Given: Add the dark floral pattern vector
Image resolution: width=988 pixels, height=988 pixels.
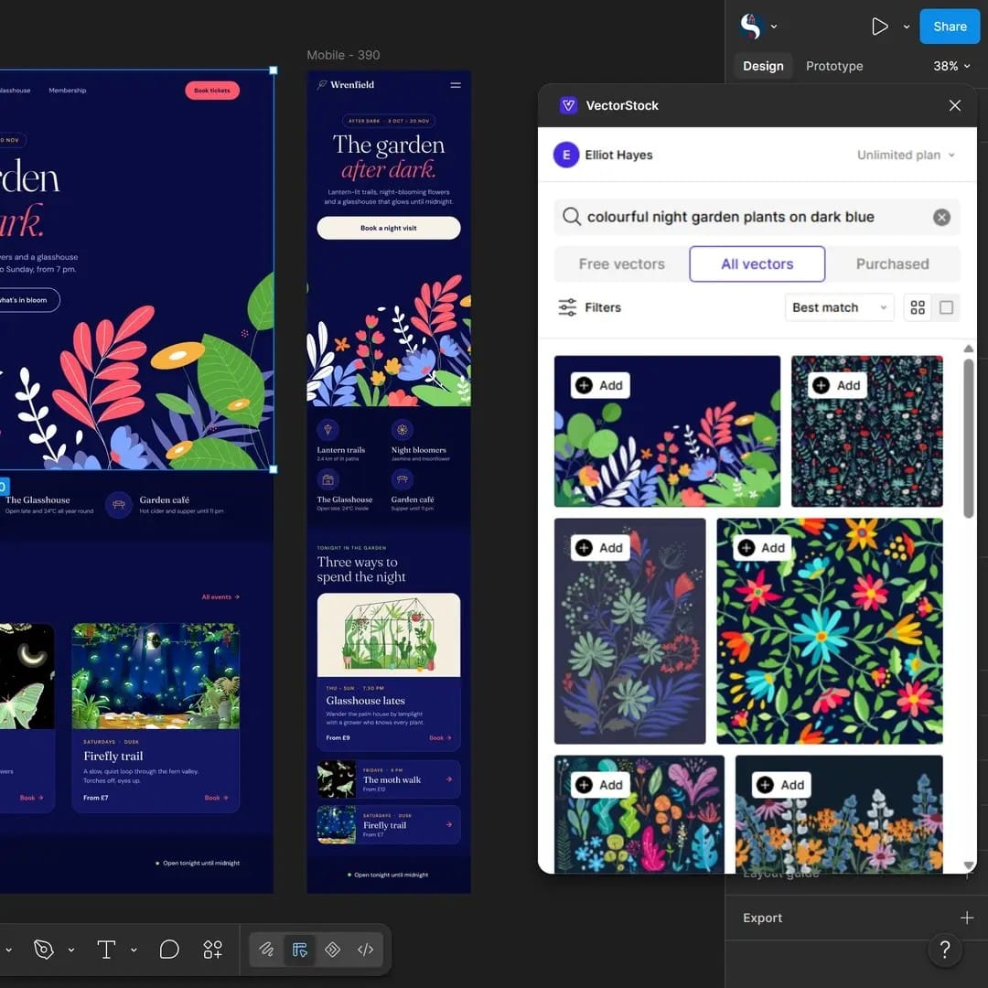Looking at the screenshot, I should point(837,385).
